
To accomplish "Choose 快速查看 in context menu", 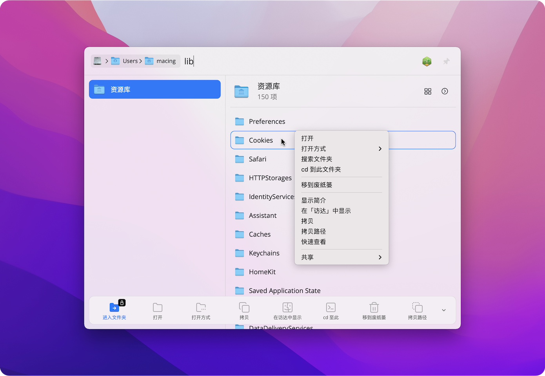I will 342,242.
